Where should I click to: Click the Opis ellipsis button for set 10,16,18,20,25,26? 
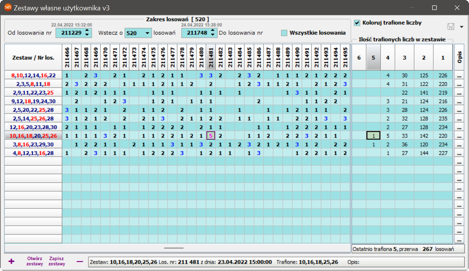click(x=459, y=135)
